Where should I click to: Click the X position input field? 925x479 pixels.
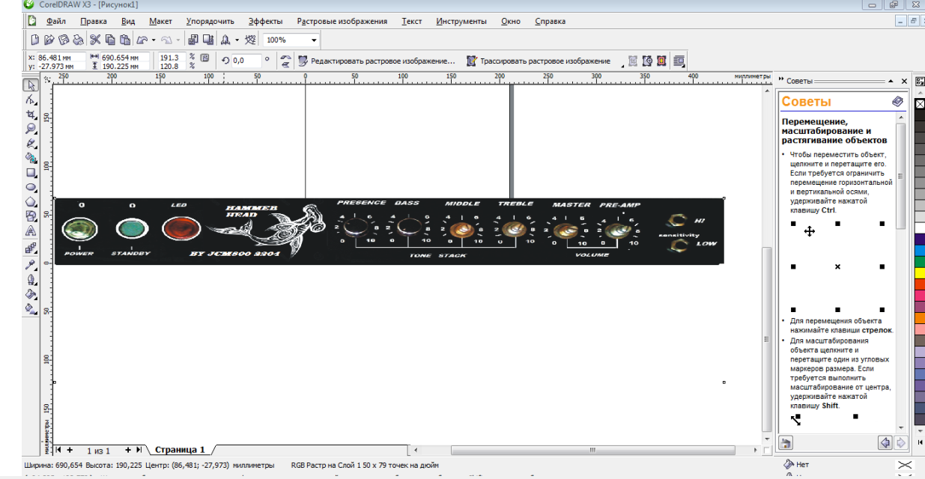pyautogui.click(x=60, y=57)
